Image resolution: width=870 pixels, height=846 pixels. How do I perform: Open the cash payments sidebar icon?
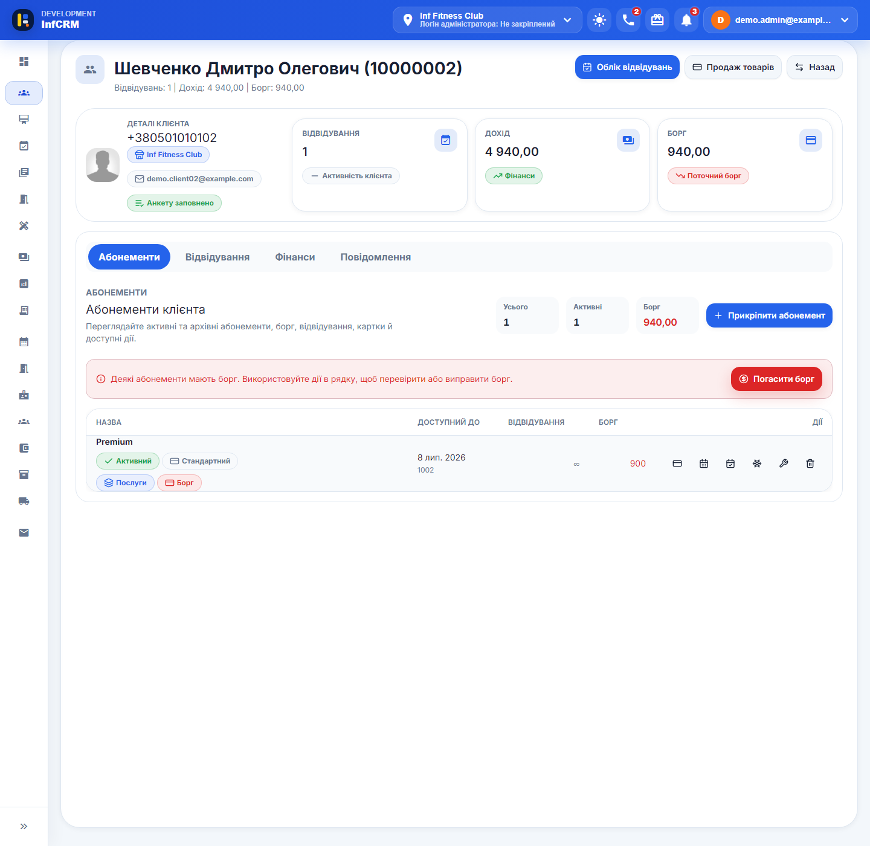coord(24,257)
